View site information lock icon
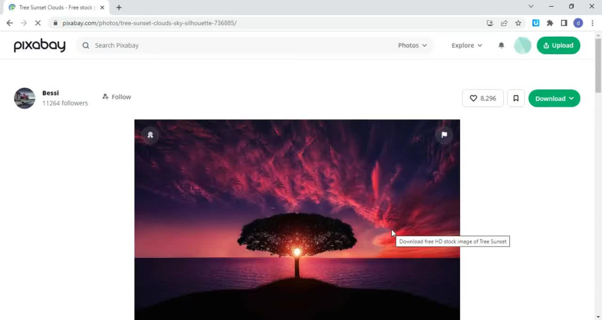The image size is (602, 320). (55, 23)
